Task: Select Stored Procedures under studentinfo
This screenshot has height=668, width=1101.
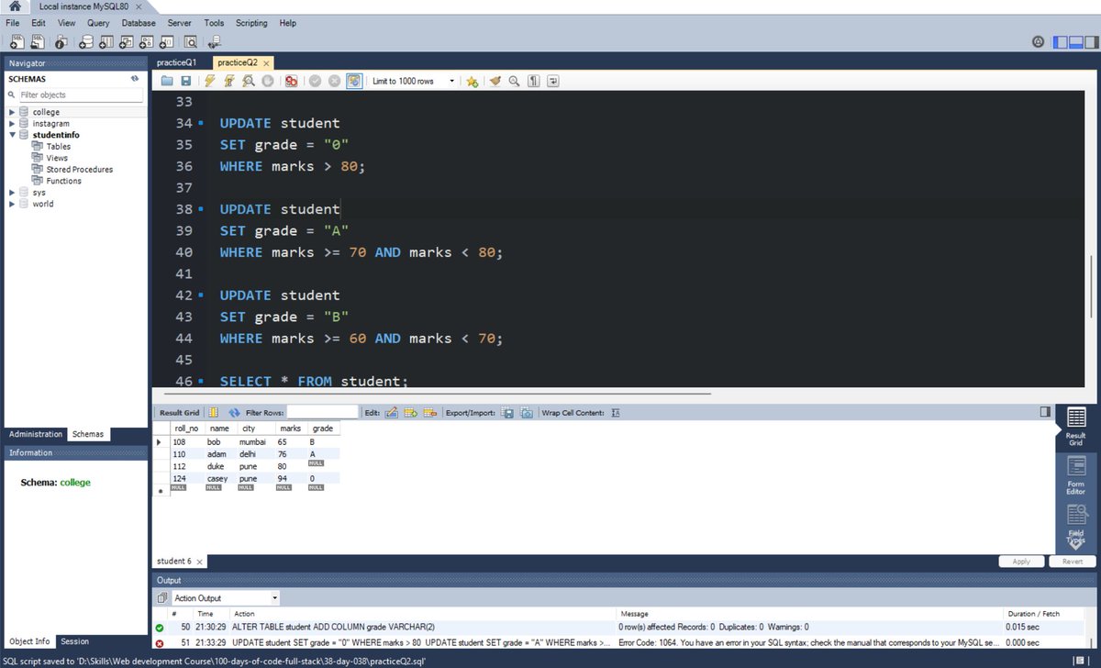Action: (x=80, y=170)
